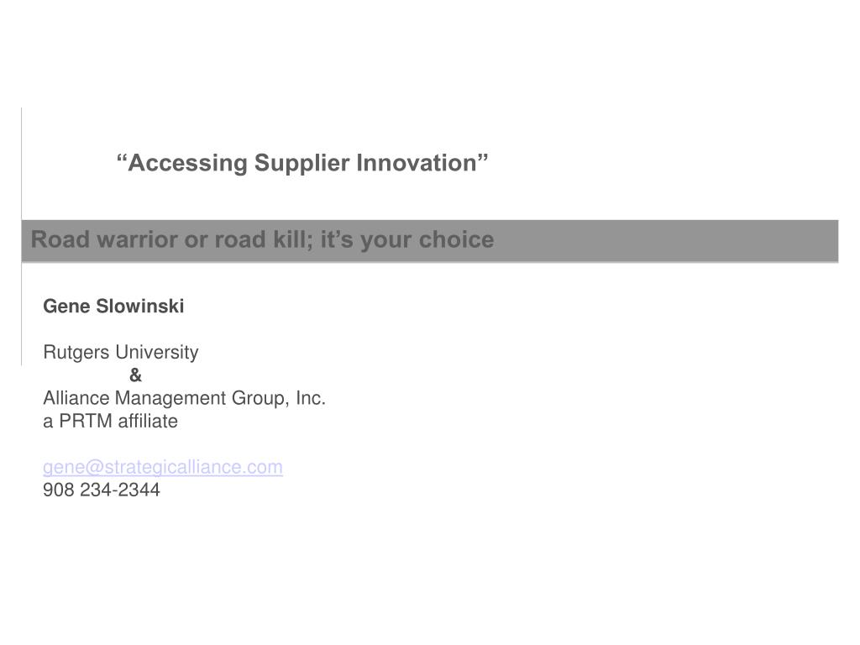Viewport: 860px width, 645px height.
Task: Click the empty gray banner area
Action: coord(666,241)
